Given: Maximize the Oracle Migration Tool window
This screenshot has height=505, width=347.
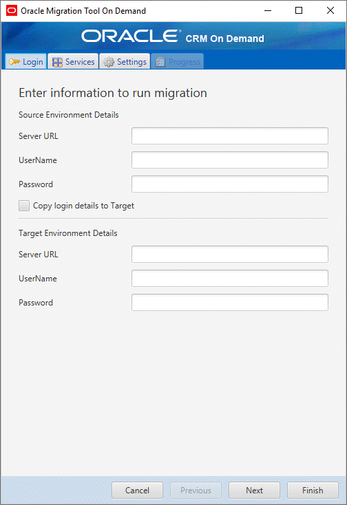Looking at the screenshot, I should coord(299,10).
